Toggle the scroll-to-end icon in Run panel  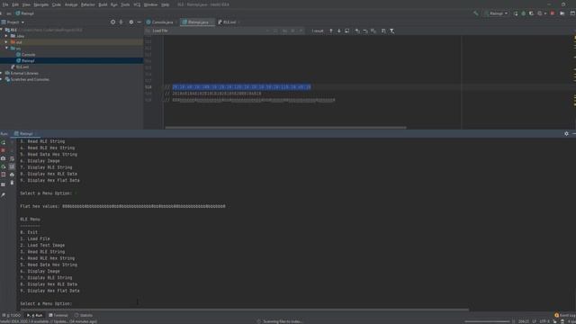[12, 166]
